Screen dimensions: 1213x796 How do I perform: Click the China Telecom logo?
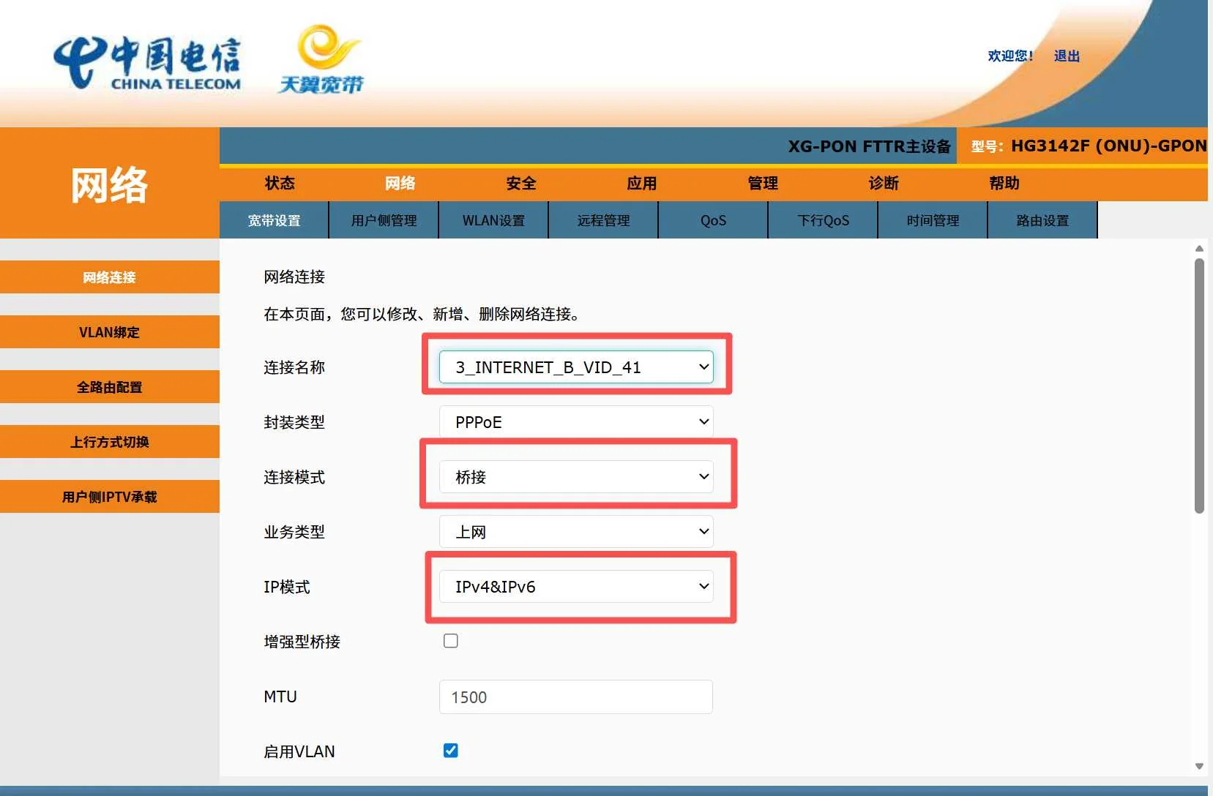pos(146,61)
